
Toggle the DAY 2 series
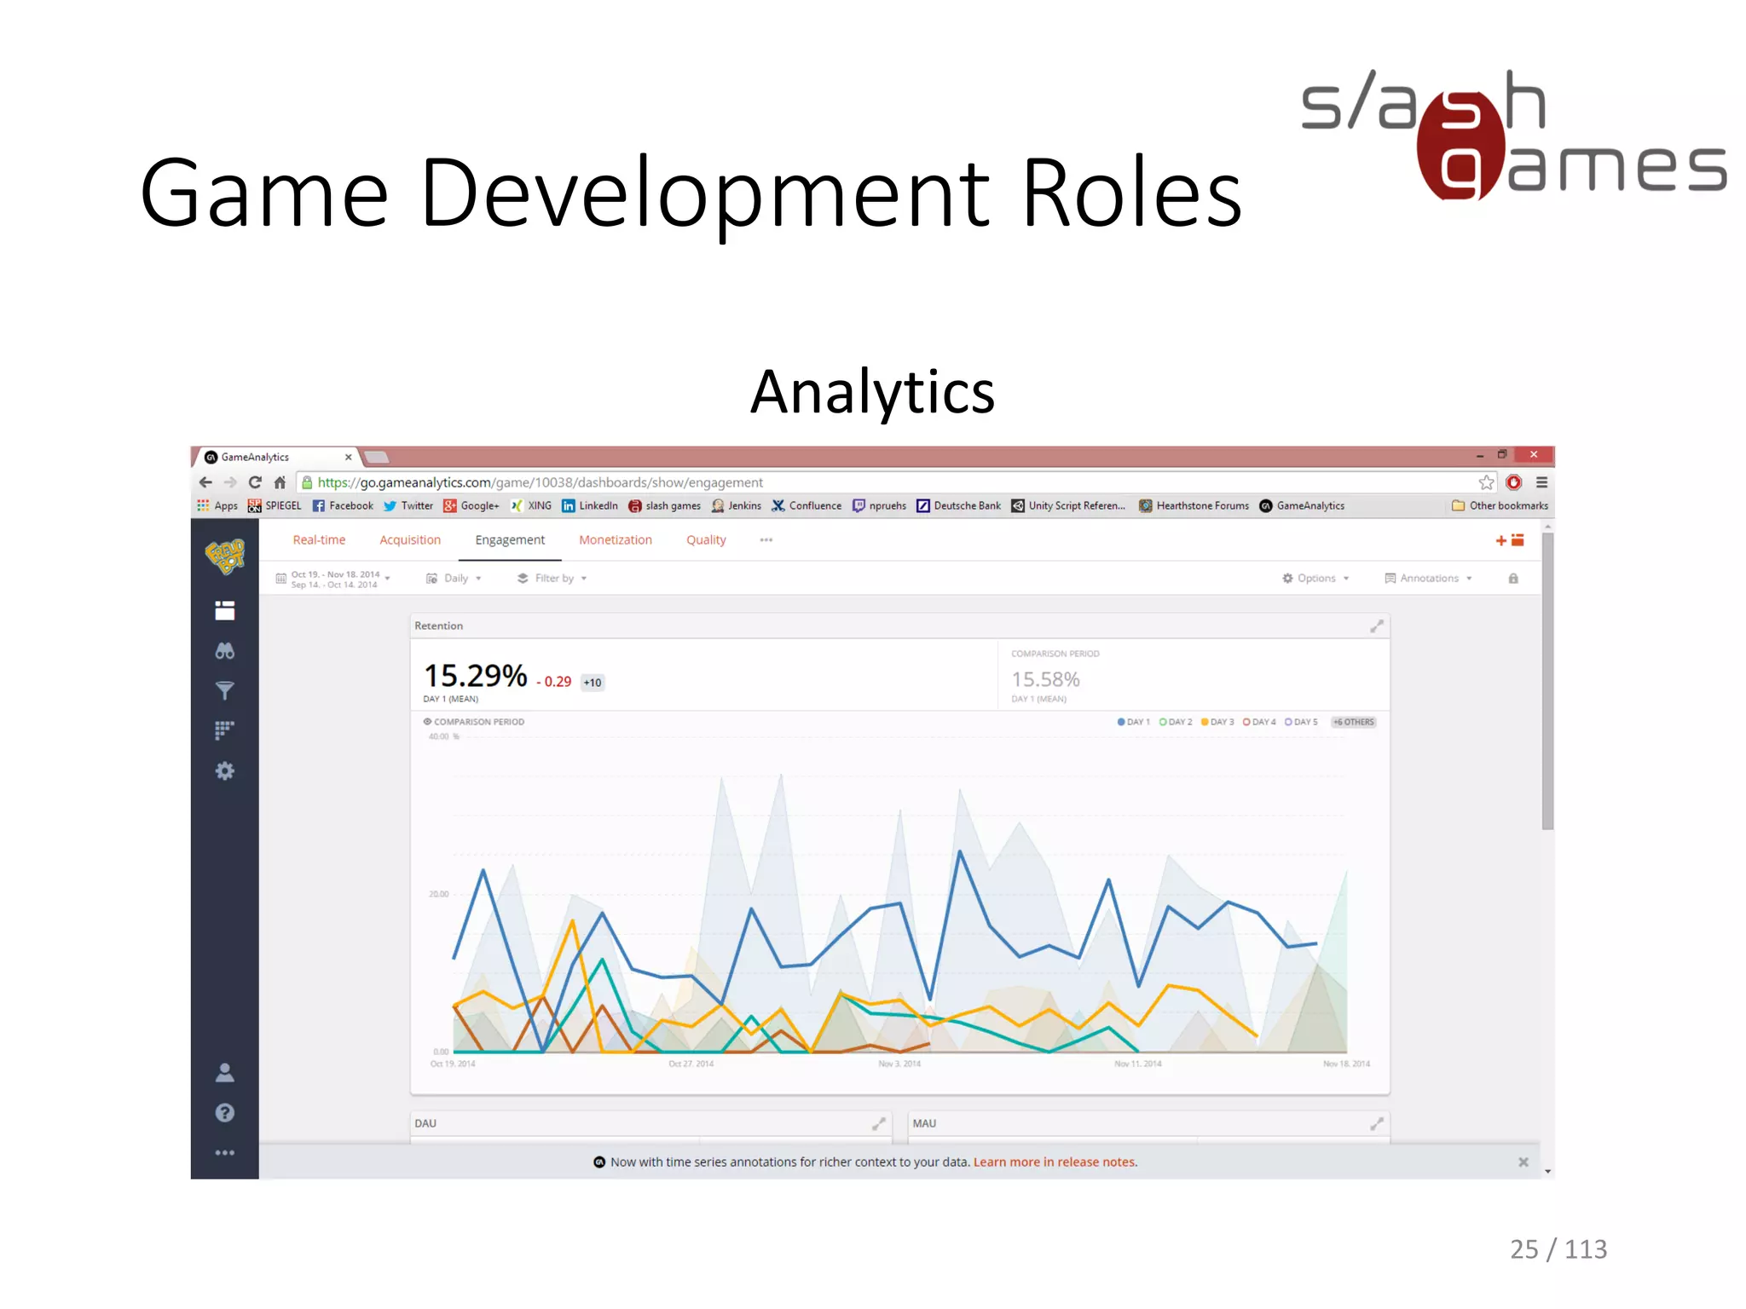click(1176, 722)
